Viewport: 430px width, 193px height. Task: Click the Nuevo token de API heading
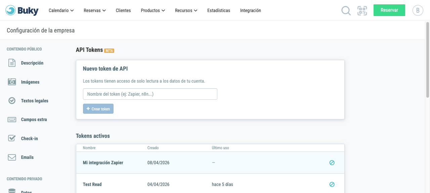(105, 69)
